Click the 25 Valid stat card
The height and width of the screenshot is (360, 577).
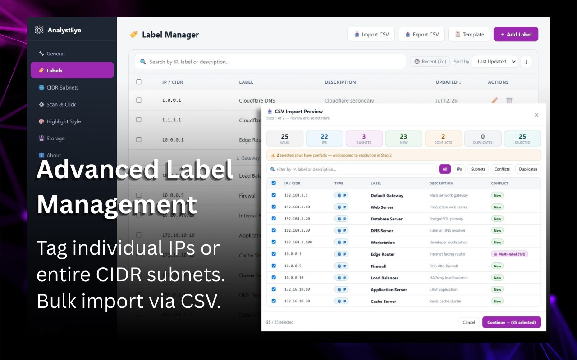pos(285,139)
